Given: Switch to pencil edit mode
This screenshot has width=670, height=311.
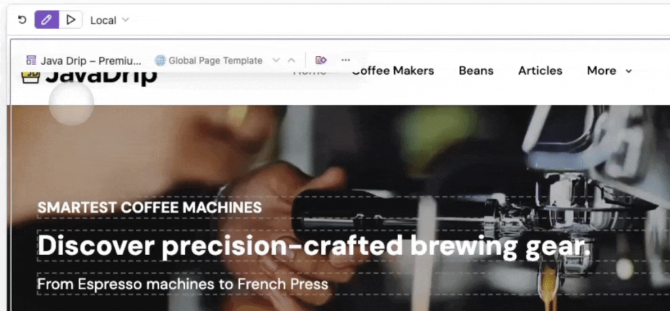Looking at the screenshot, I should point(46,20).
